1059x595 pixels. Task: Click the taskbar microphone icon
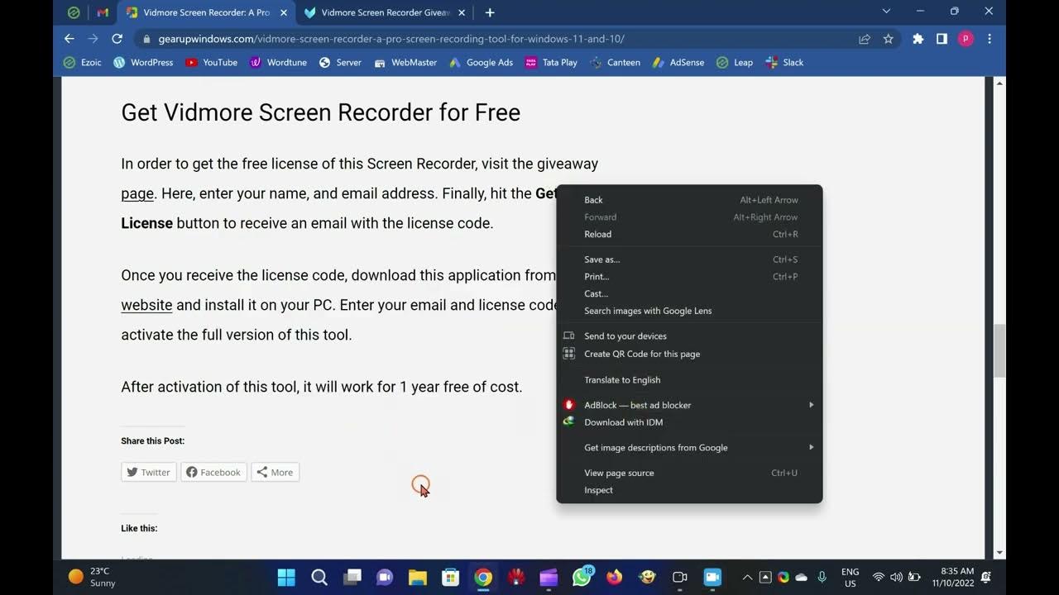coord(822,577)
